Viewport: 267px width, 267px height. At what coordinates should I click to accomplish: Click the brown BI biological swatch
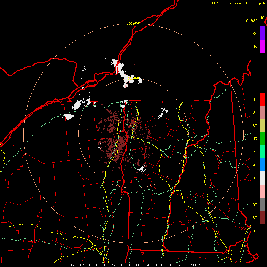point(262,218)
